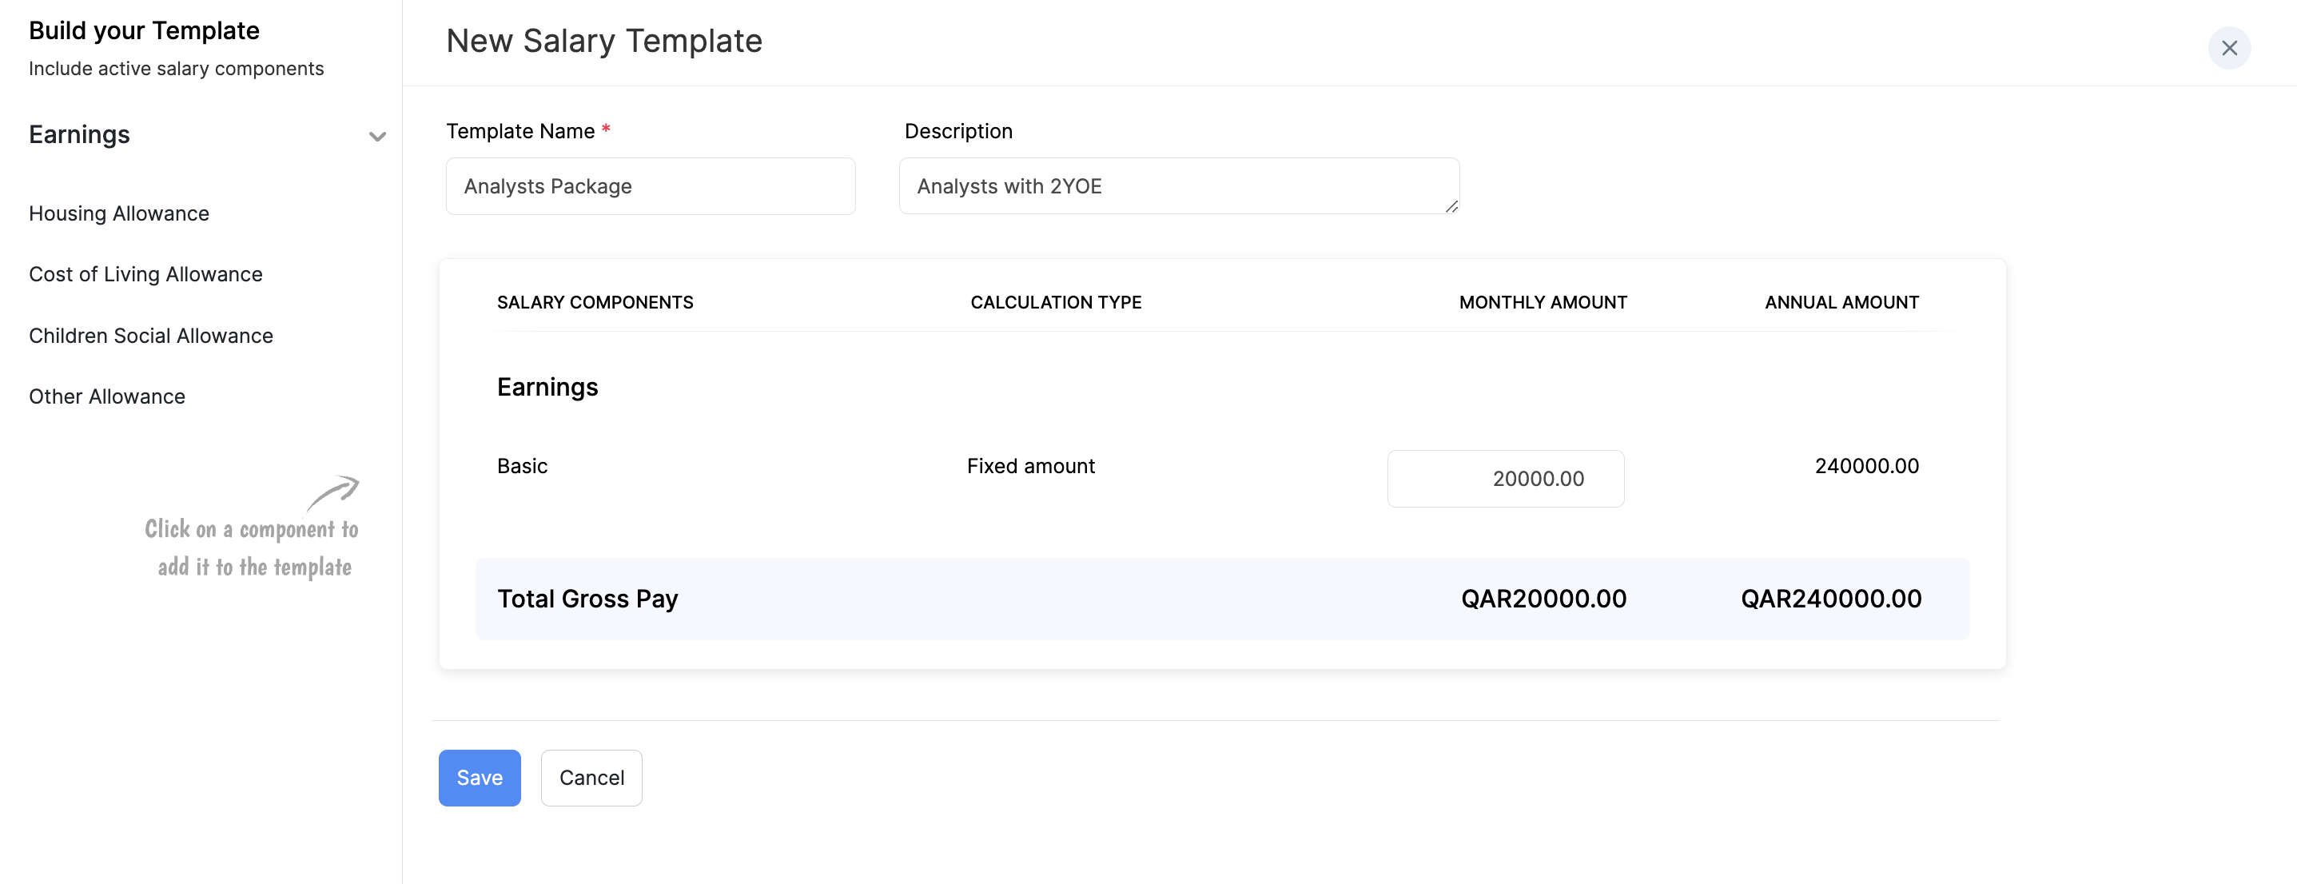Click the annual amount 240000.00 value
Viewport: 2297px width, 884px height.
click(1865, 464)
